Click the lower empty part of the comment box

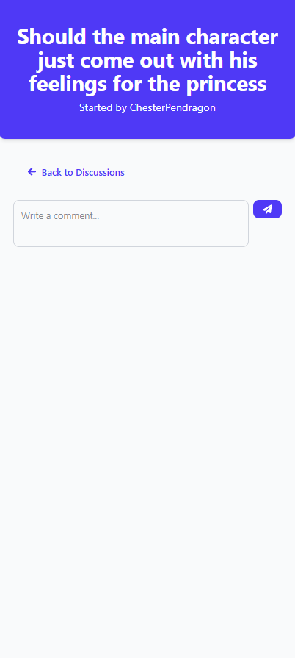[x=131, y=236]
